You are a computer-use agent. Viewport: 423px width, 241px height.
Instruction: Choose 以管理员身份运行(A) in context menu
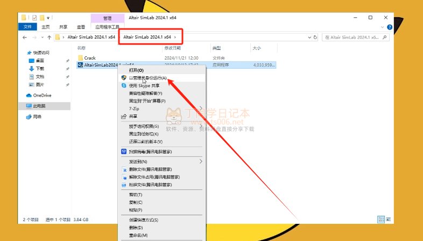coord(162,78)
